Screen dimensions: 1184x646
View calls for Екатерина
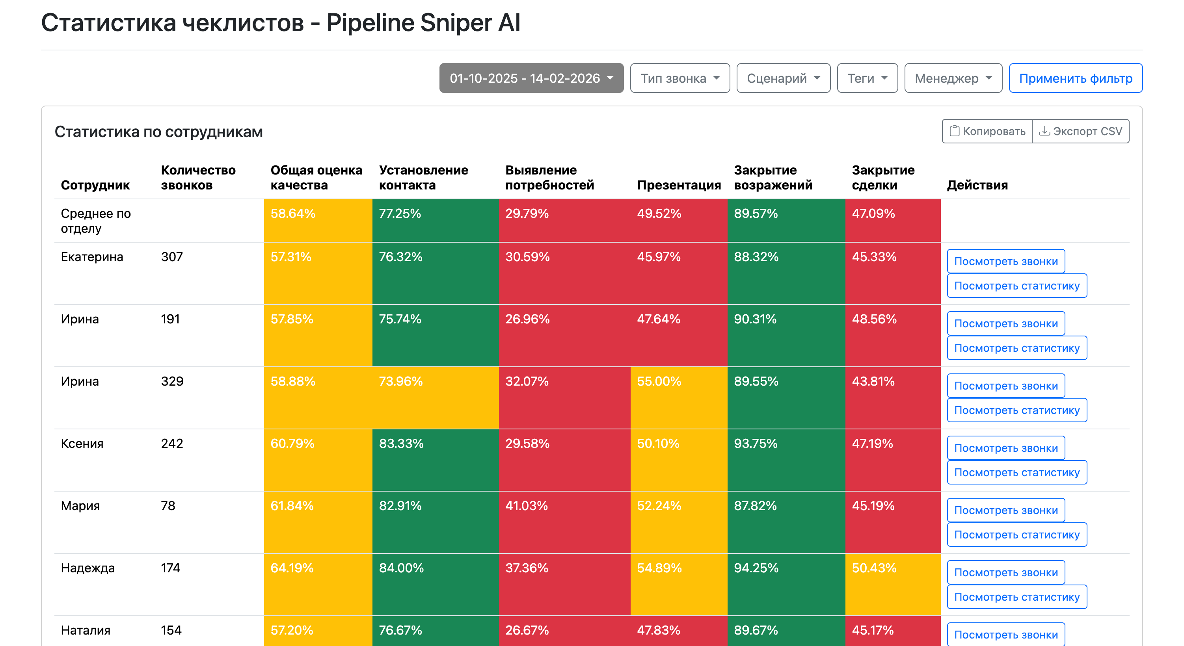pos(1006,262)
